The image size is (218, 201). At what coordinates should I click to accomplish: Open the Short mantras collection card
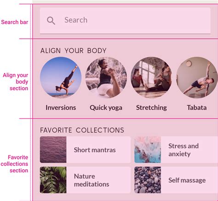click(85, 150)
